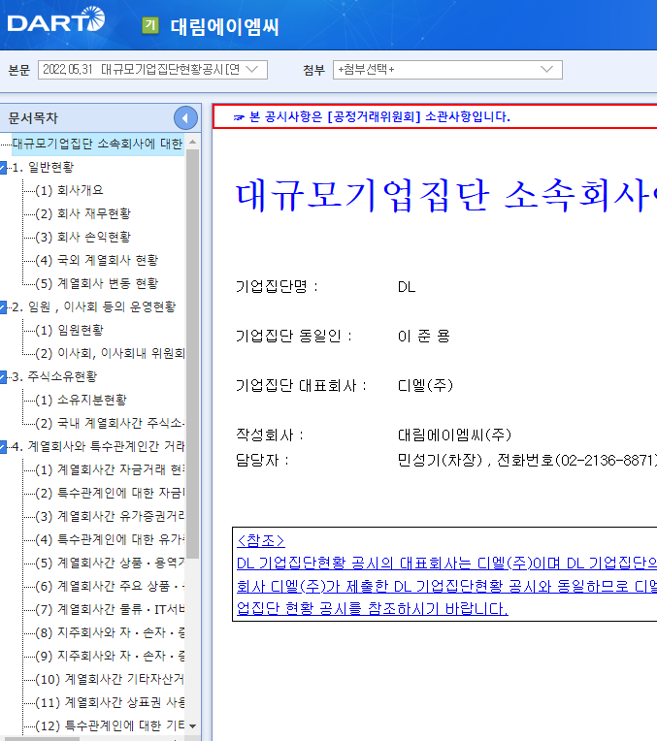Click the link line 업집단 현황 공시를 참조하시기 바랍니다.
The height and width of the screenshot is (741, 657).
[x=373, y=609]
